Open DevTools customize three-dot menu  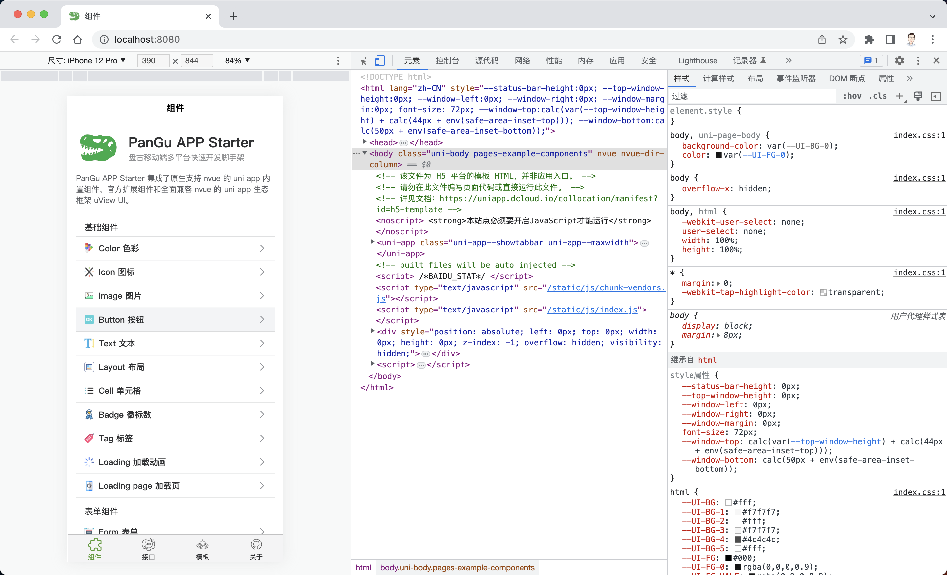(918, 61)
